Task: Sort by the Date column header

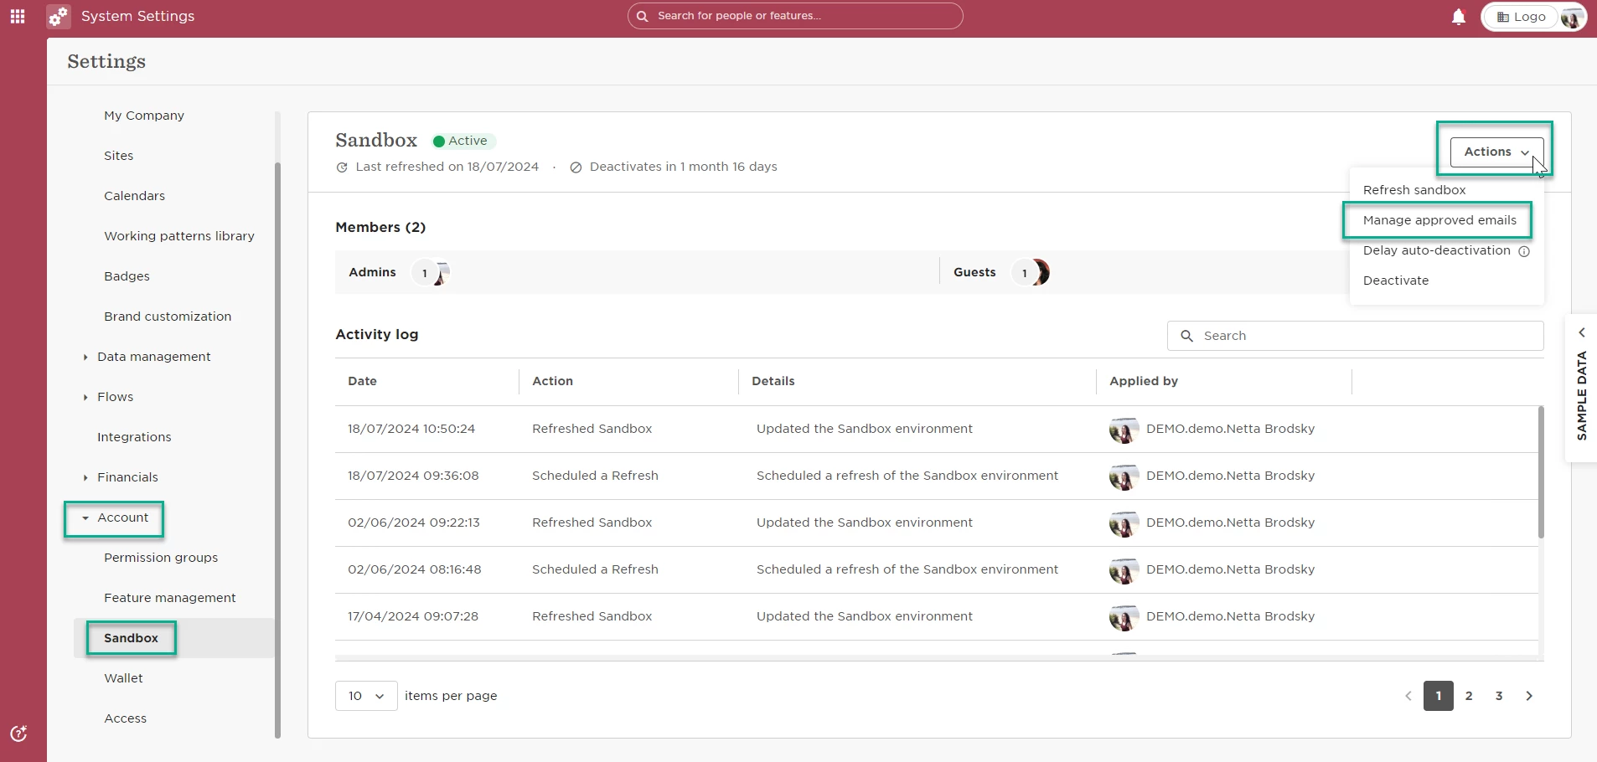Action: 362,381
